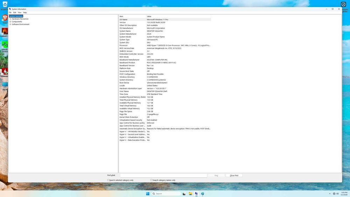The width and height of the screenshot is (350, 197).
Task: Open the Edge browser from the taskbar
Action: click(202, 194)
